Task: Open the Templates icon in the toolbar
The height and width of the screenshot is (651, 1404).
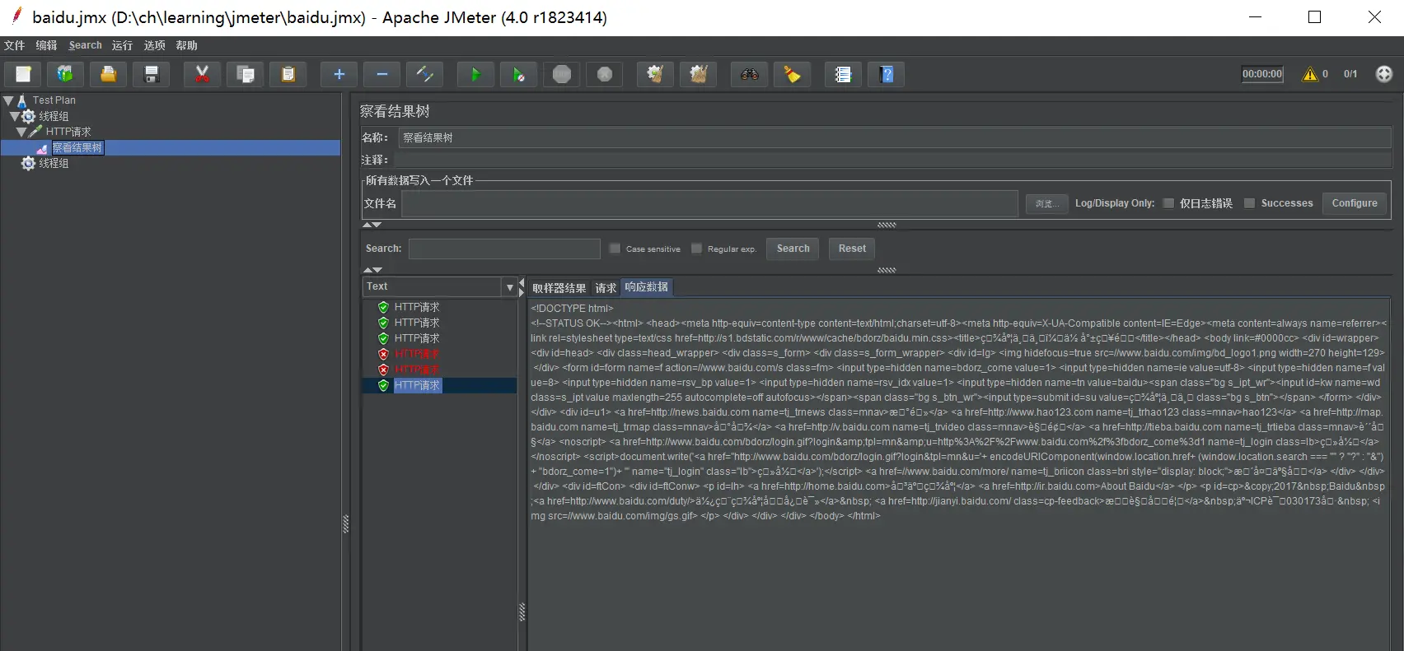Action: (x=65, y=74)
